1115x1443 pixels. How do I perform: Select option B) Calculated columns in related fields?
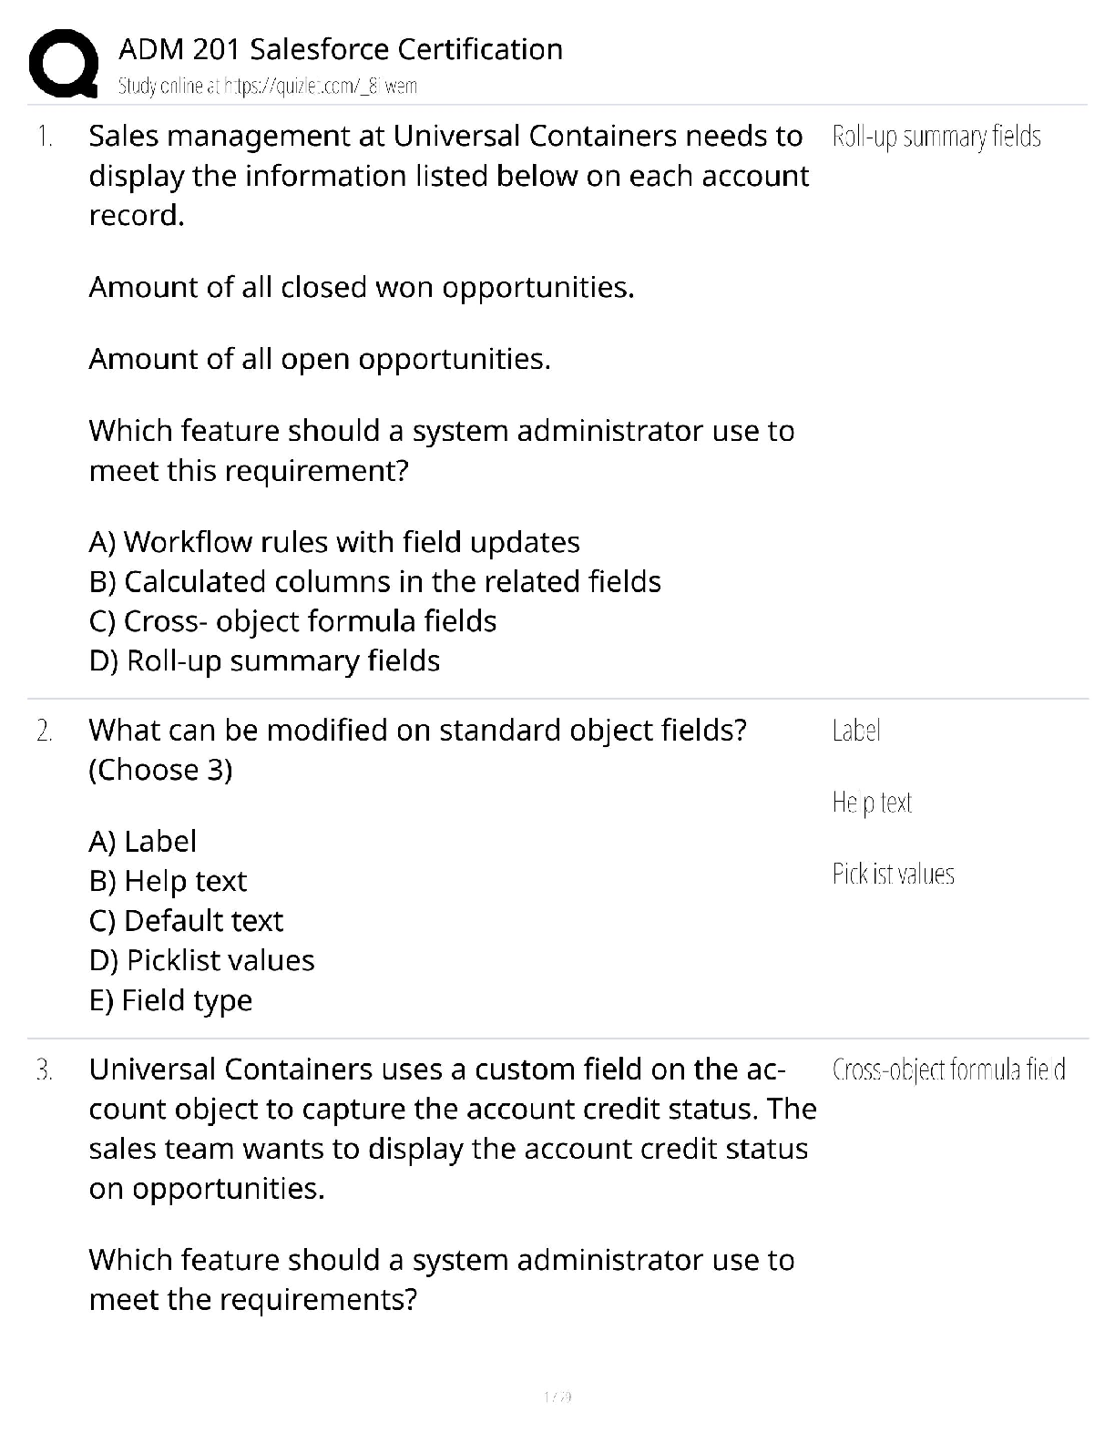[x=375, y=581]
